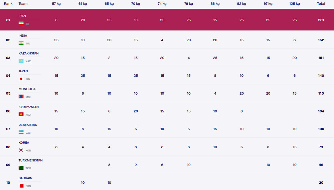The image size is (334, 190).
Task: Click the Rank column header
Action: pos(8,4)
